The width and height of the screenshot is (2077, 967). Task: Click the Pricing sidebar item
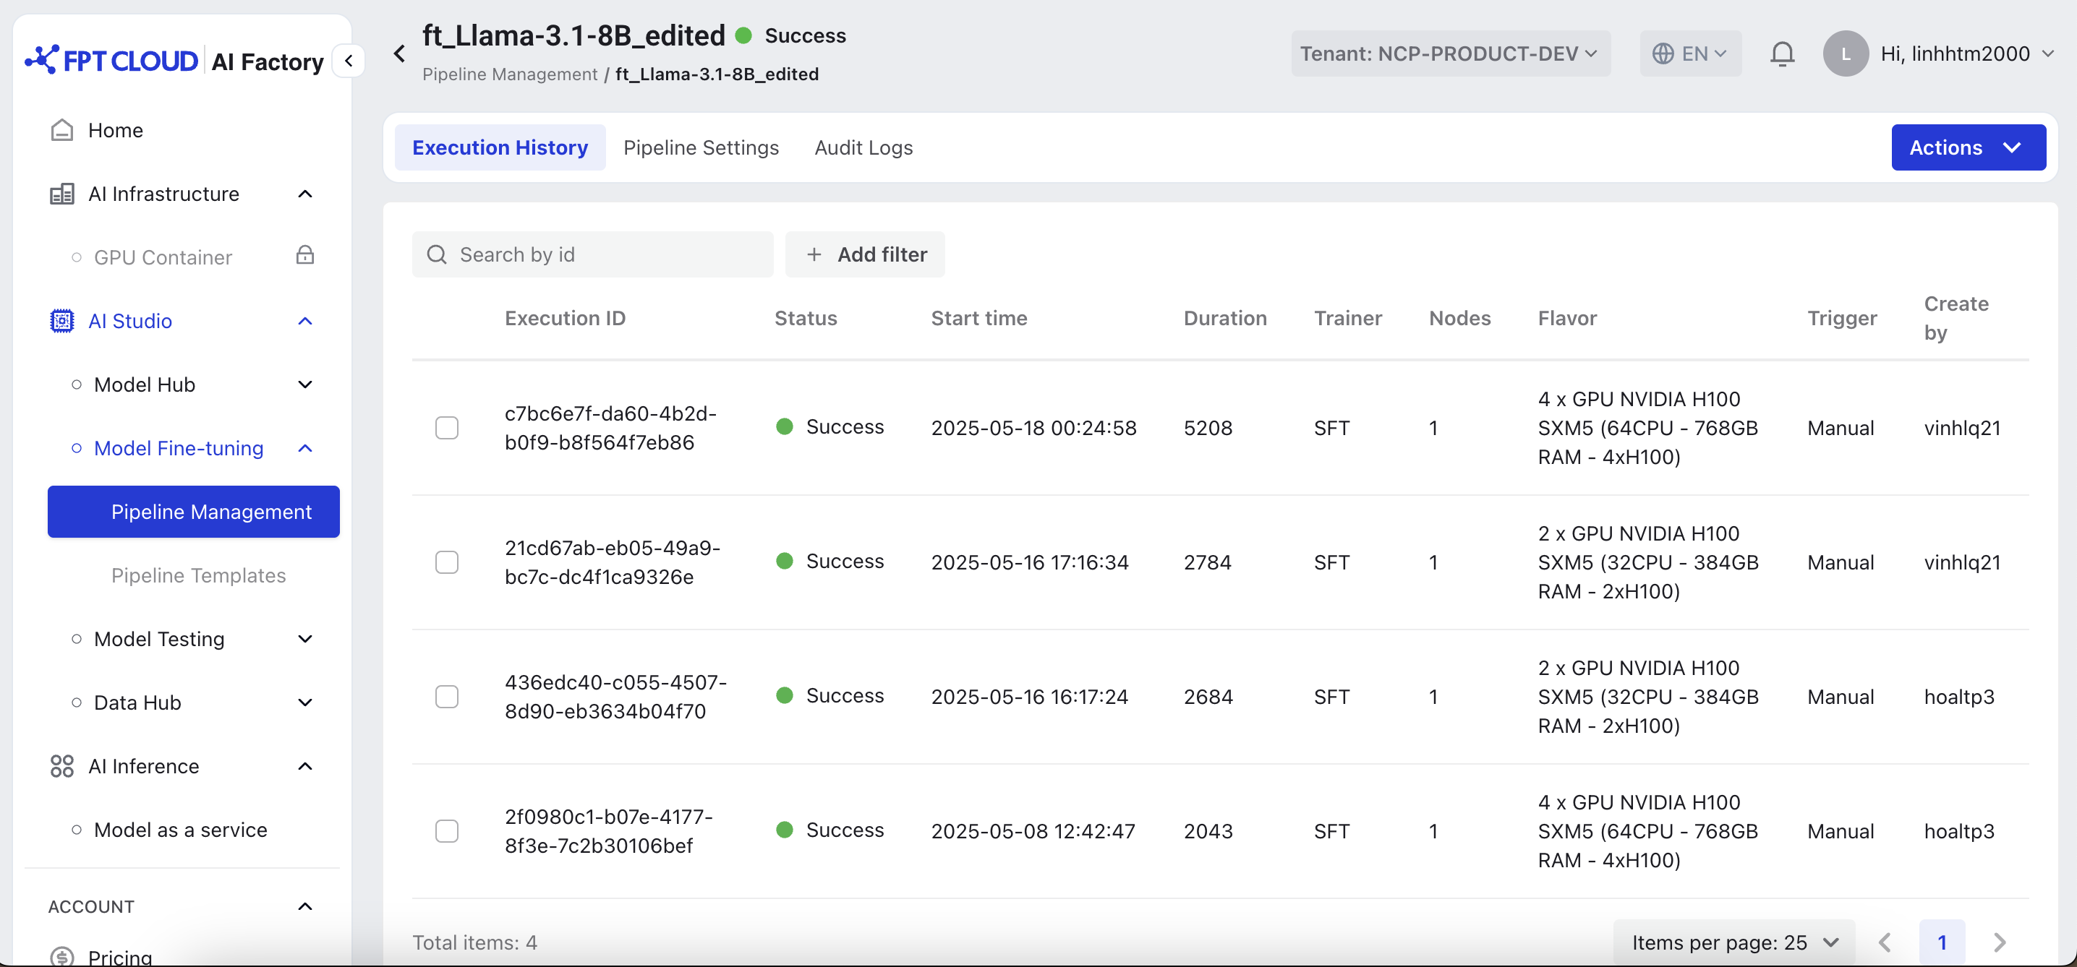click(120, 957)
